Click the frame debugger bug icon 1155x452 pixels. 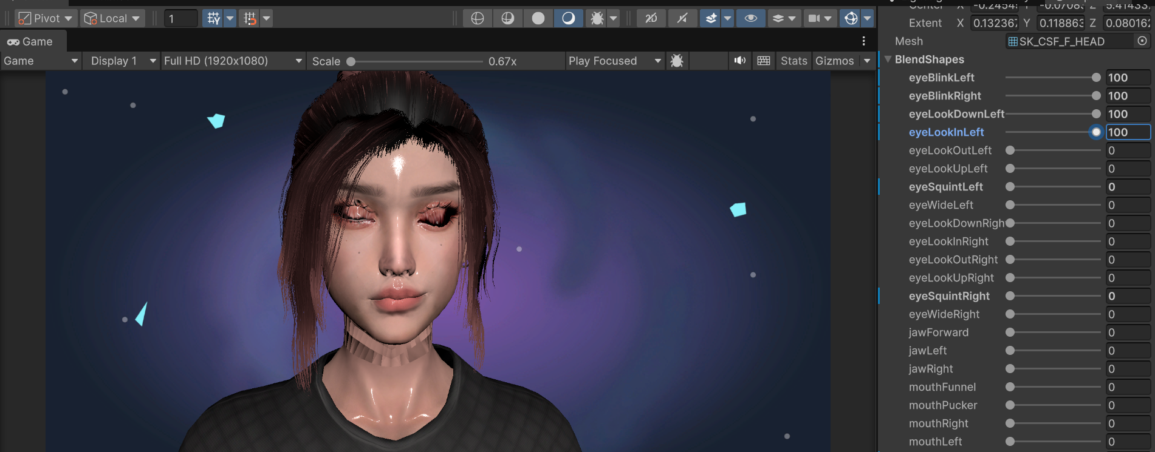click(676, 61)
